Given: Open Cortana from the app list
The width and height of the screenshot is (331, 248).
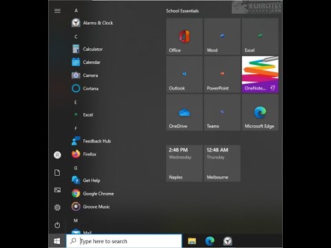Looking at the screenshot, I should point(85,88).
